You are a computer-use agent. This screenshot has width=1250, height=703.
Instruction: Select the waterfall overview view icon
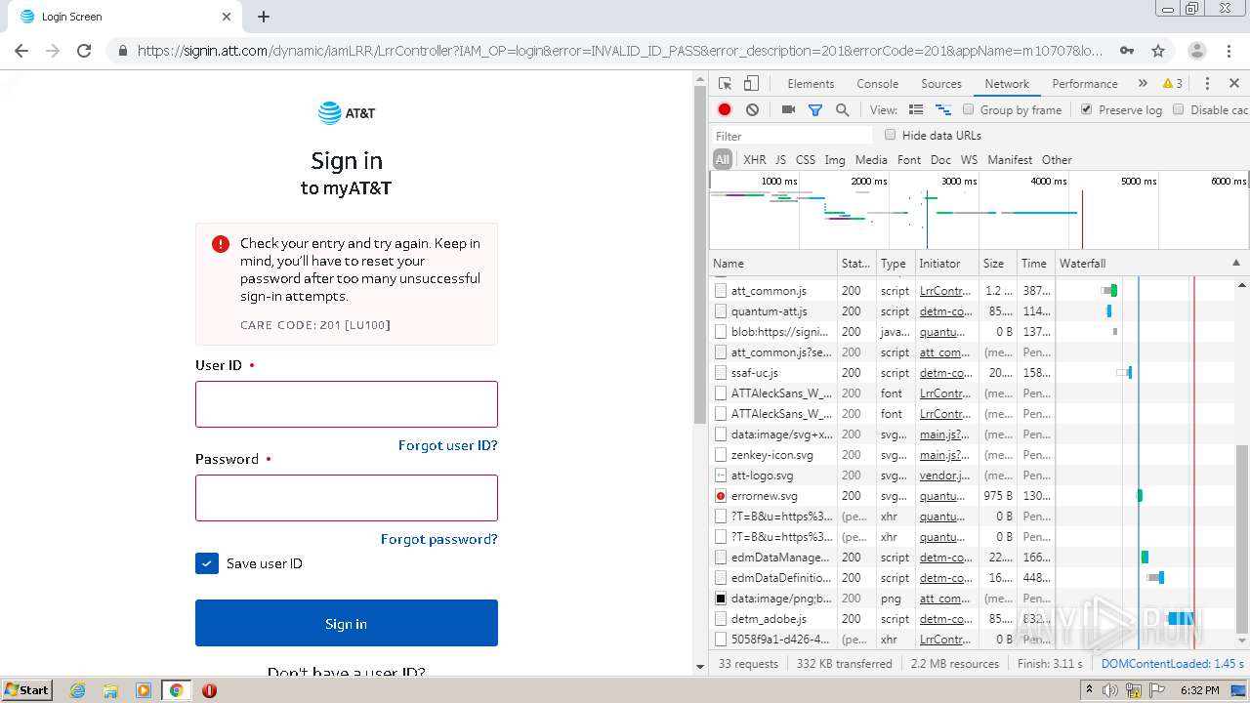[943, 110]
